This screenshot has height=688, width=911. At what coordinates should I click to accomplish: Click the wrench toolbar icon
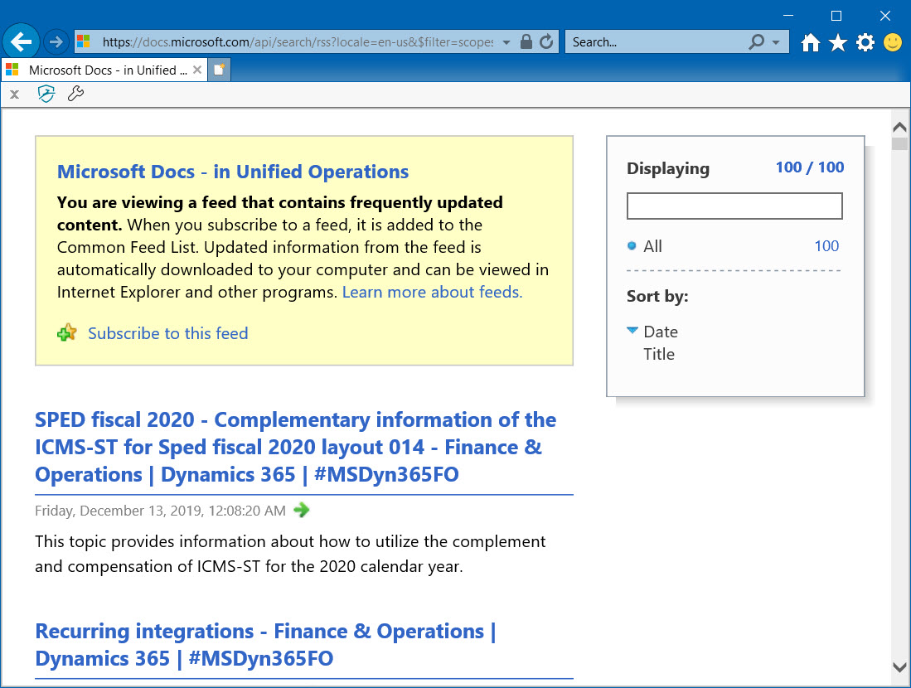(75, 94)
